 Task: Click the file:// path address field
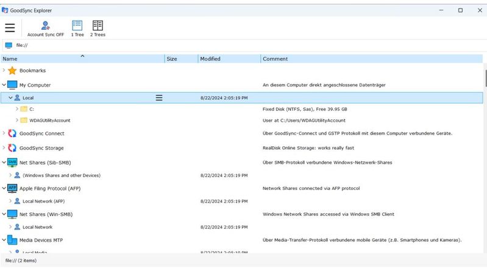click(122, 45)
